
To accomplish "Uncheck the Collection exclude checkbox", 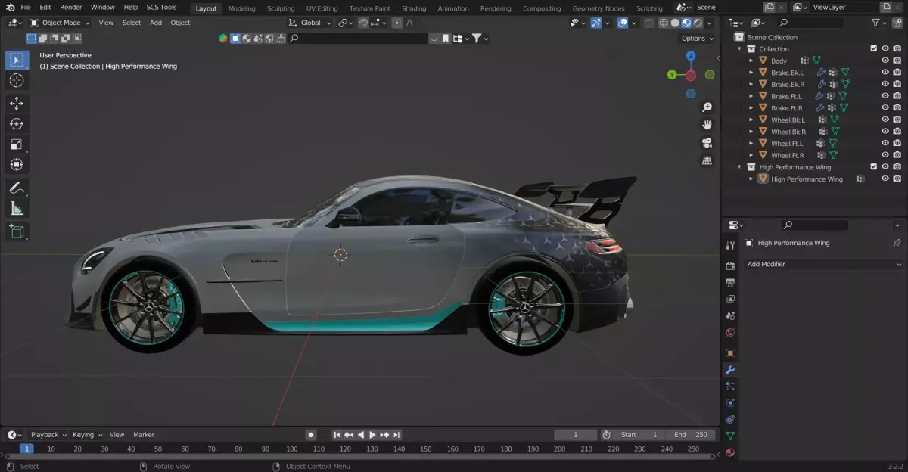I will click(874, 49).
